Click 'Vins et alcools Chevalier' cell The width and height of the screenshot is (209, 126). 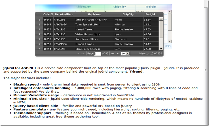pos(94,19)
